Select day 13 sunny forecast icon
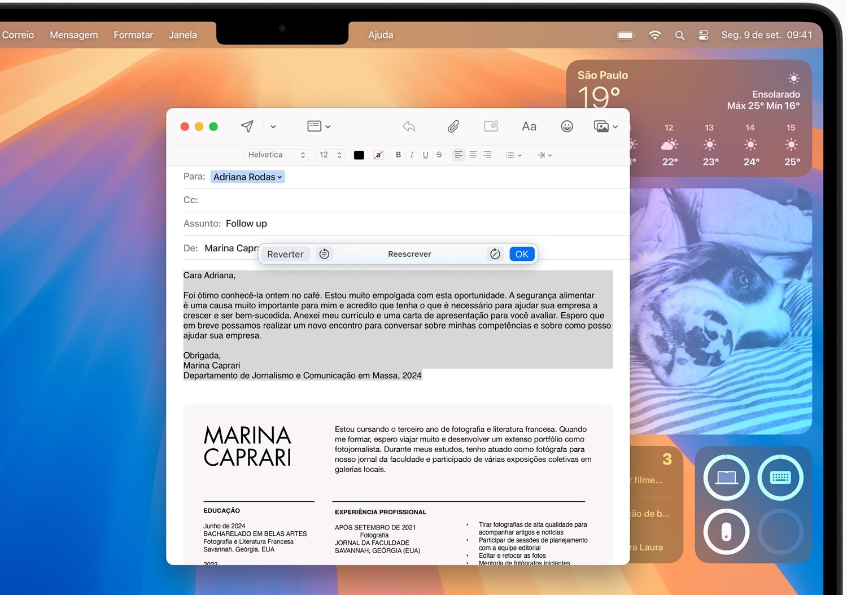The width and height of the screenshot is (847, 595). 710,145
